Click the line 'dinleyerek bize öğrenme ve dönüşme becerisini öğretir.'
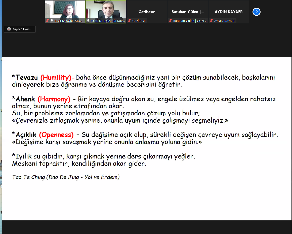Screen dimensions: 292x234 (x=97, y=85)
